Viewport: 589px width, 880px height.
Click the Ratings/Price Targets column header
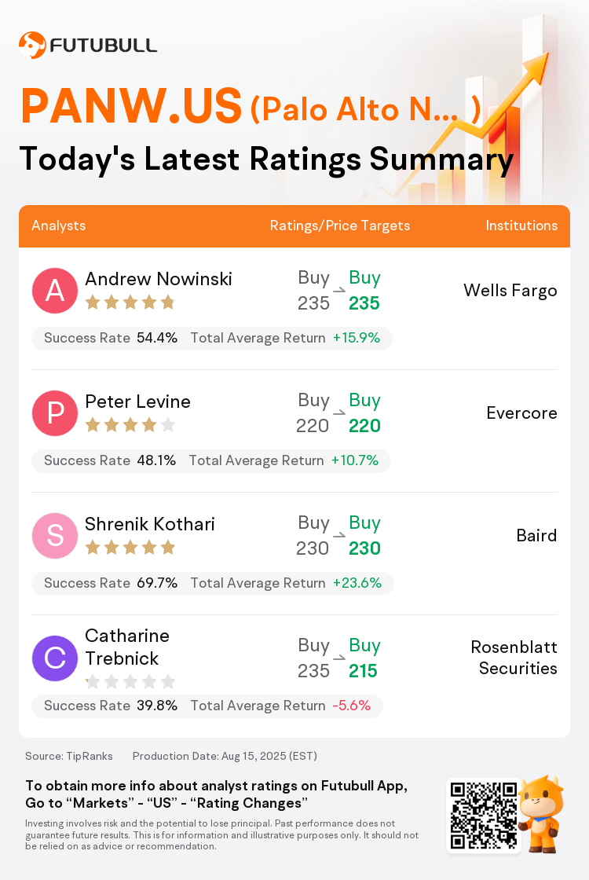[x=340, y=225]
